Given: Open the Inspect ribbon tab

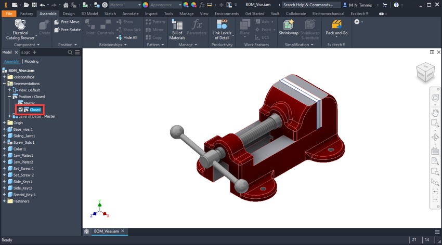Looking at the screenshot, I should coord(151,14).
